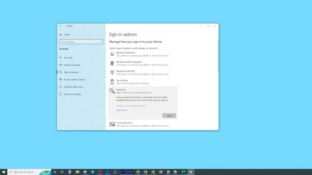
Task: Click the Settings page vertical scrollbar
Action: pos(218,56)
